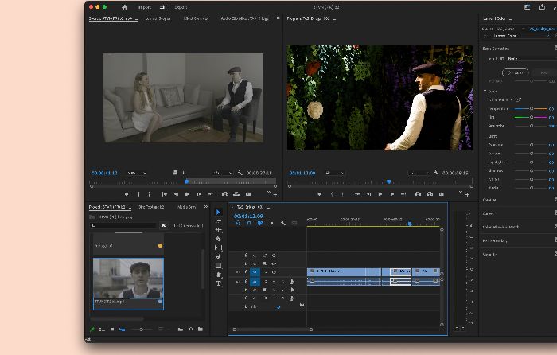Viewport: 557px width, 355px height.
Task: Switch to the Lumetri Scopes tab
Action: click(158, 18)
